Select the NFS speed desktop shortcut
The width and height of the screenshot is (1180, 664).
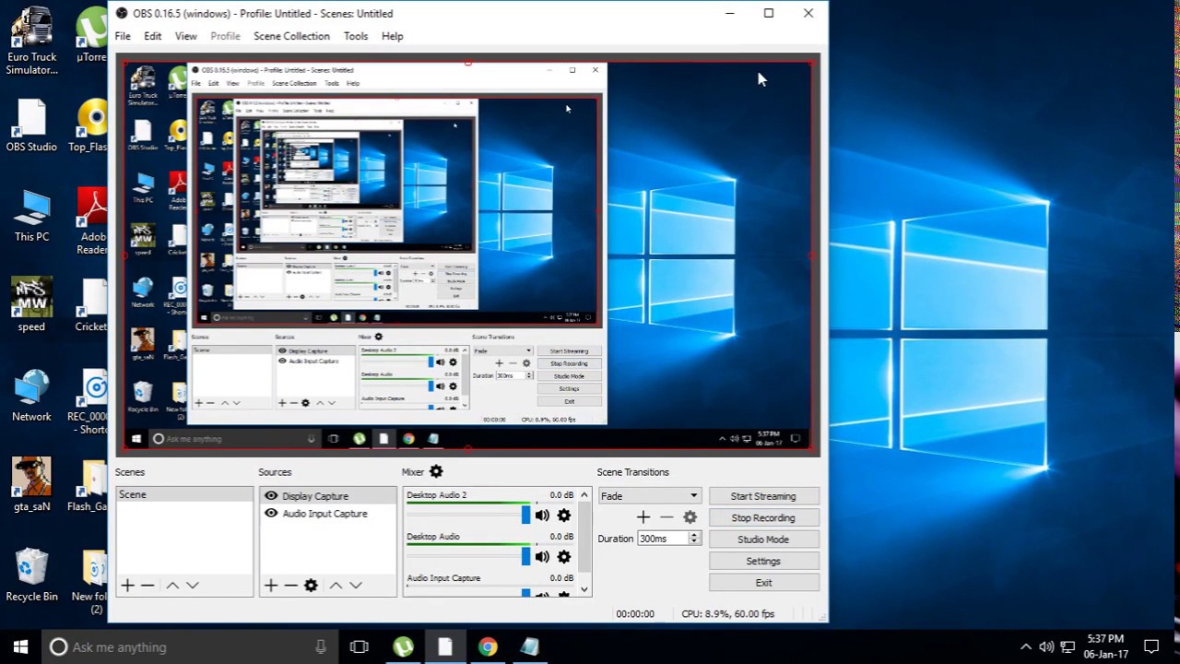tap(31, 306)
